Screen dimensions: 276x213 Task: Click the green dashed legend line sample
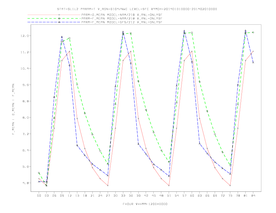click(54, 18)
